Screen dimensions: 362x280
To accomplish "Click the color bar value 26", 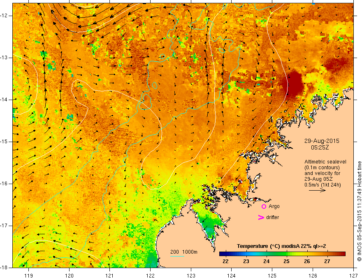I will (307, 261).
